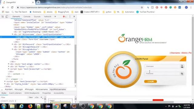Click the orange LOGIN button
The image size is (194, 109).
150,81
